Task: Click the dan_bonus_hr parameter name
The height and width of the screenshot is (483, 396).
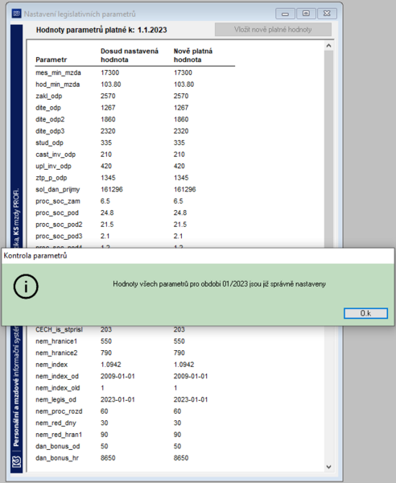Action: (x=57, y=458)
